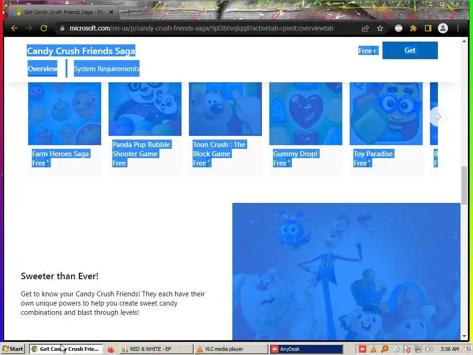Open the Gummy Drop! link

(295, 153)
